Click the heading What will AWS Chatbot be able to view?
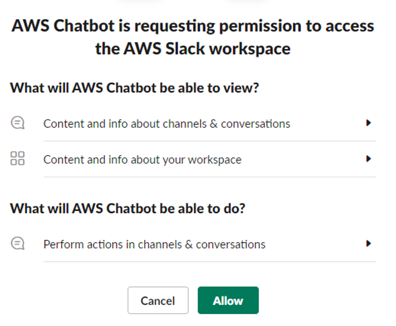 [134, 88]
